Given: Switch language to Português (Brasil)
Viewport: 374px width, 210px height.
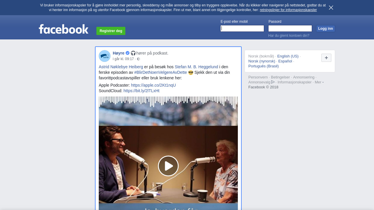Looking at the screenshot, I should click(x=264, y=66).
